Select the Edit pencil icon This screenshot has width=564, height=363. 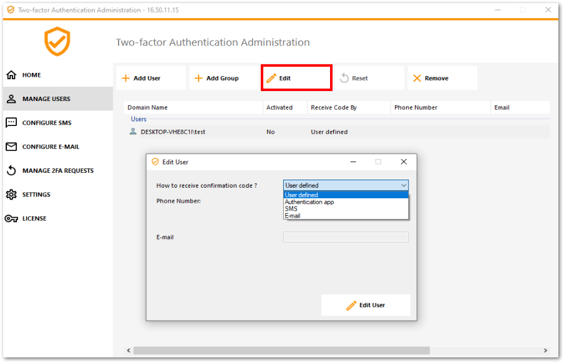[x=272, y=77]
